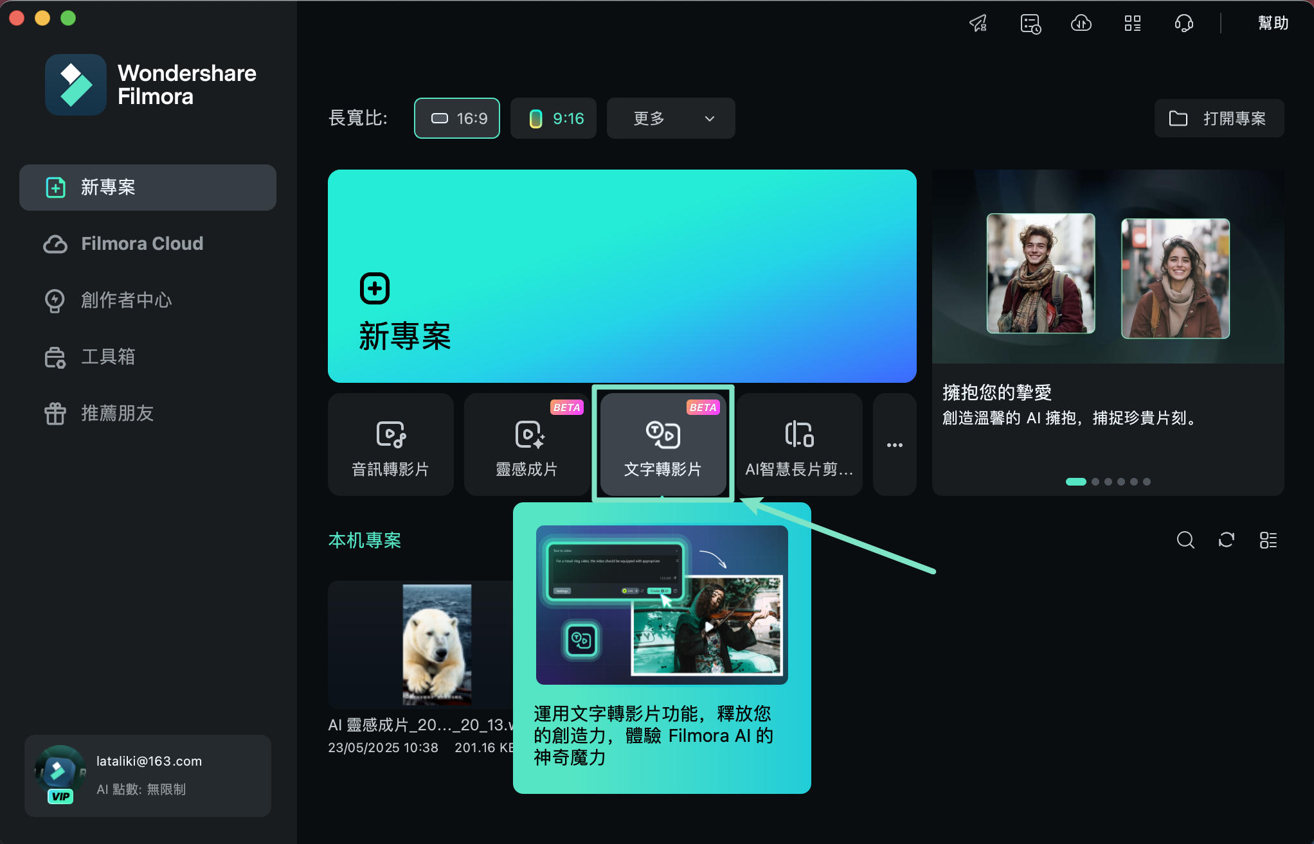Open Filmora Cloud in the sidebar

click(148, 244)
